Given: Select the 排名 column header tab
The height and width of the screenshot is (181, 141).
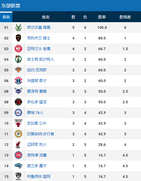Looking at the screenshot, I should tap(6, 17).
